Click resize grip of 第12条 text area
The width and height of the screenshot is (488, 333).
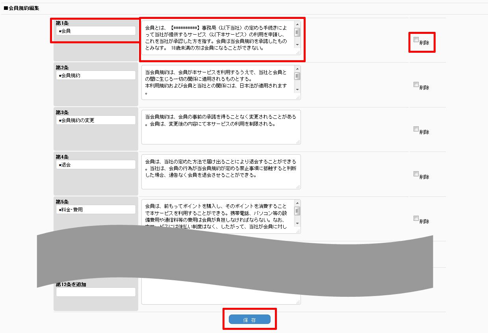[x=298, y=302]
